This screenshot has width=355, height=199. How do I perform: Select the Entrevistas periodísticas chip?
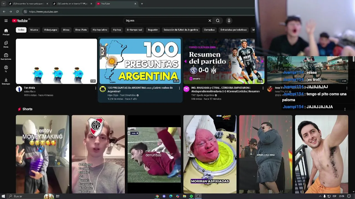pyautogui.click(x=234, y=30)
